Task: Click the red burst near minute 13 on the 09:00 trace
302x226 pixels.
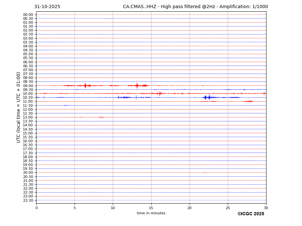Action: coord(137,85)
